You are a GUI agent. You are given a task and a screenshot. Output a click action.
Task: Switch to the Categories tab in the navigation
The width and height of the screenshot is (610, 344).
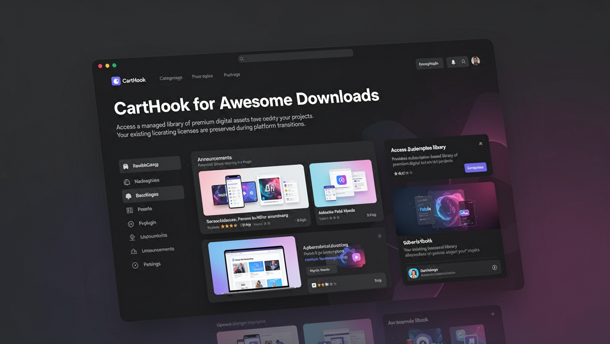pyautogui.click(x=171, y=77)
